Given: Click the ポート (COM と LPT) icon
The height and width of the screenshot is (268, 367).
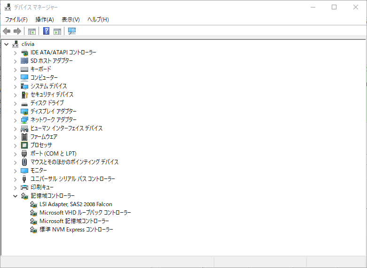Looking at the screenshot, I should [24, 154].
